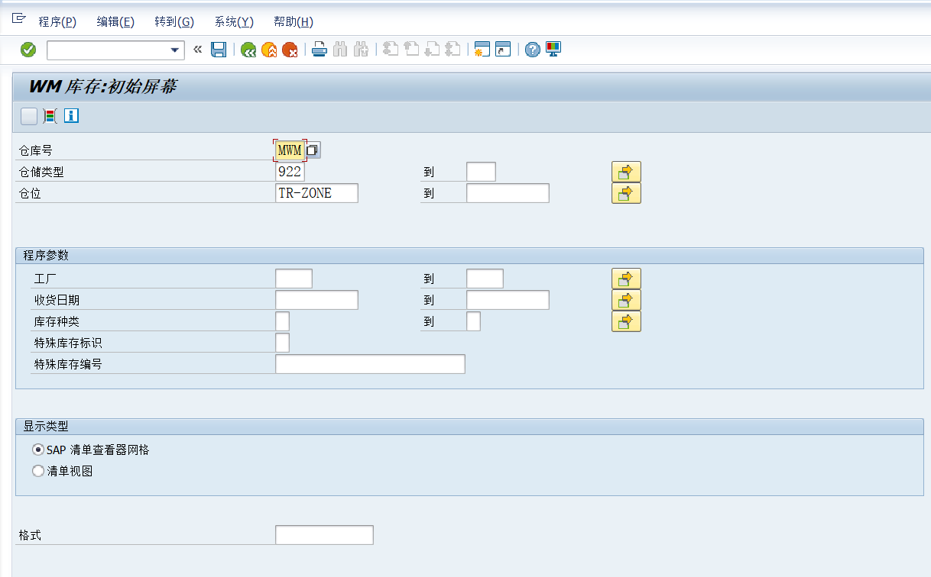
Task: Open multiple selection for 仓位
Action: [626, 193]
